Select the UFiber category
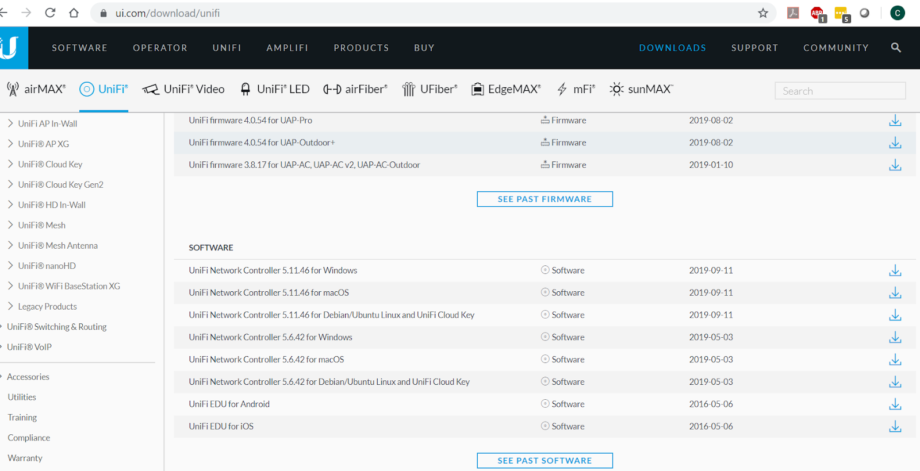This screenshot has height=471, width=920. click(x=430, y=89)
